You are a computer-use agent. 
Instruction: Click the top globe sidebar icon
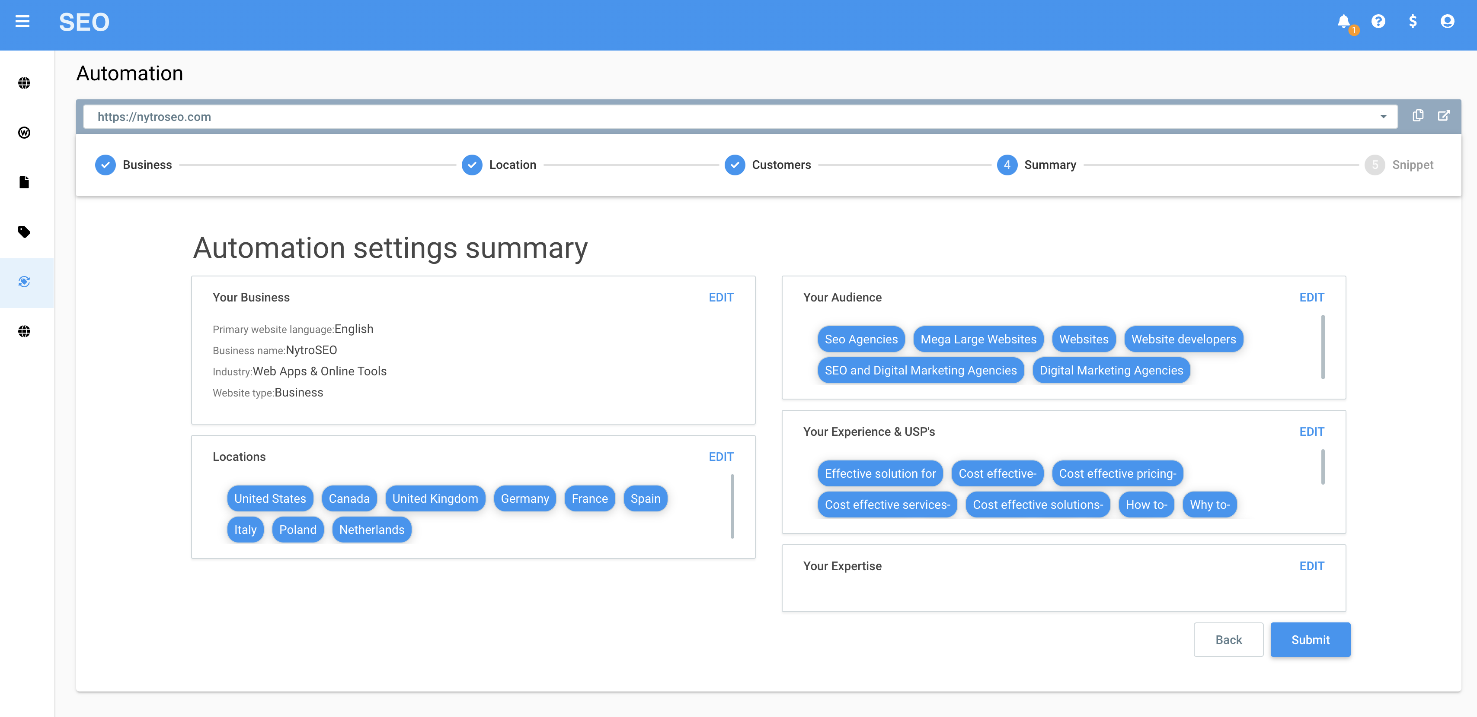pos(24,83)
